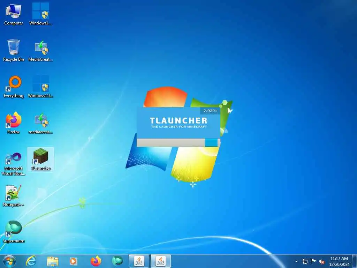Screen dimensions: 357x268
Task: Show hidden tray icons arrow
Action: click(x=296, y=261)
